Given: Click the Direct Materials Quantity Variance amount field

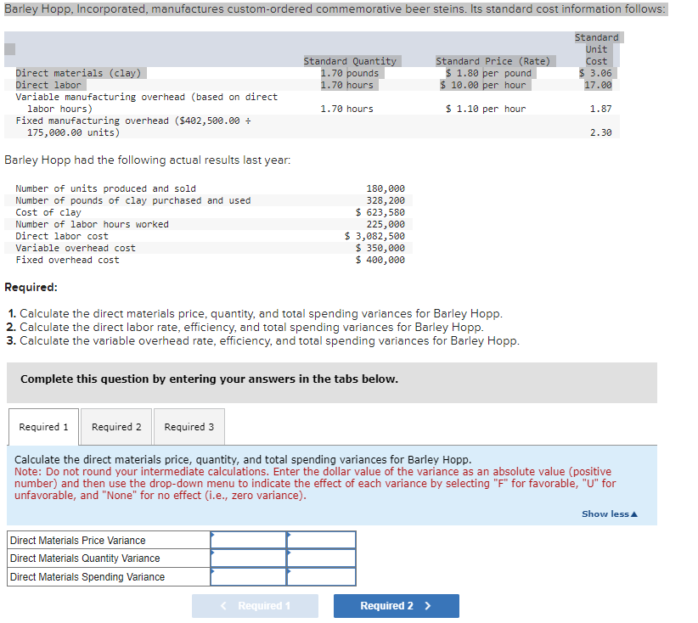Looking at the screenshot, I should point(247,558).
